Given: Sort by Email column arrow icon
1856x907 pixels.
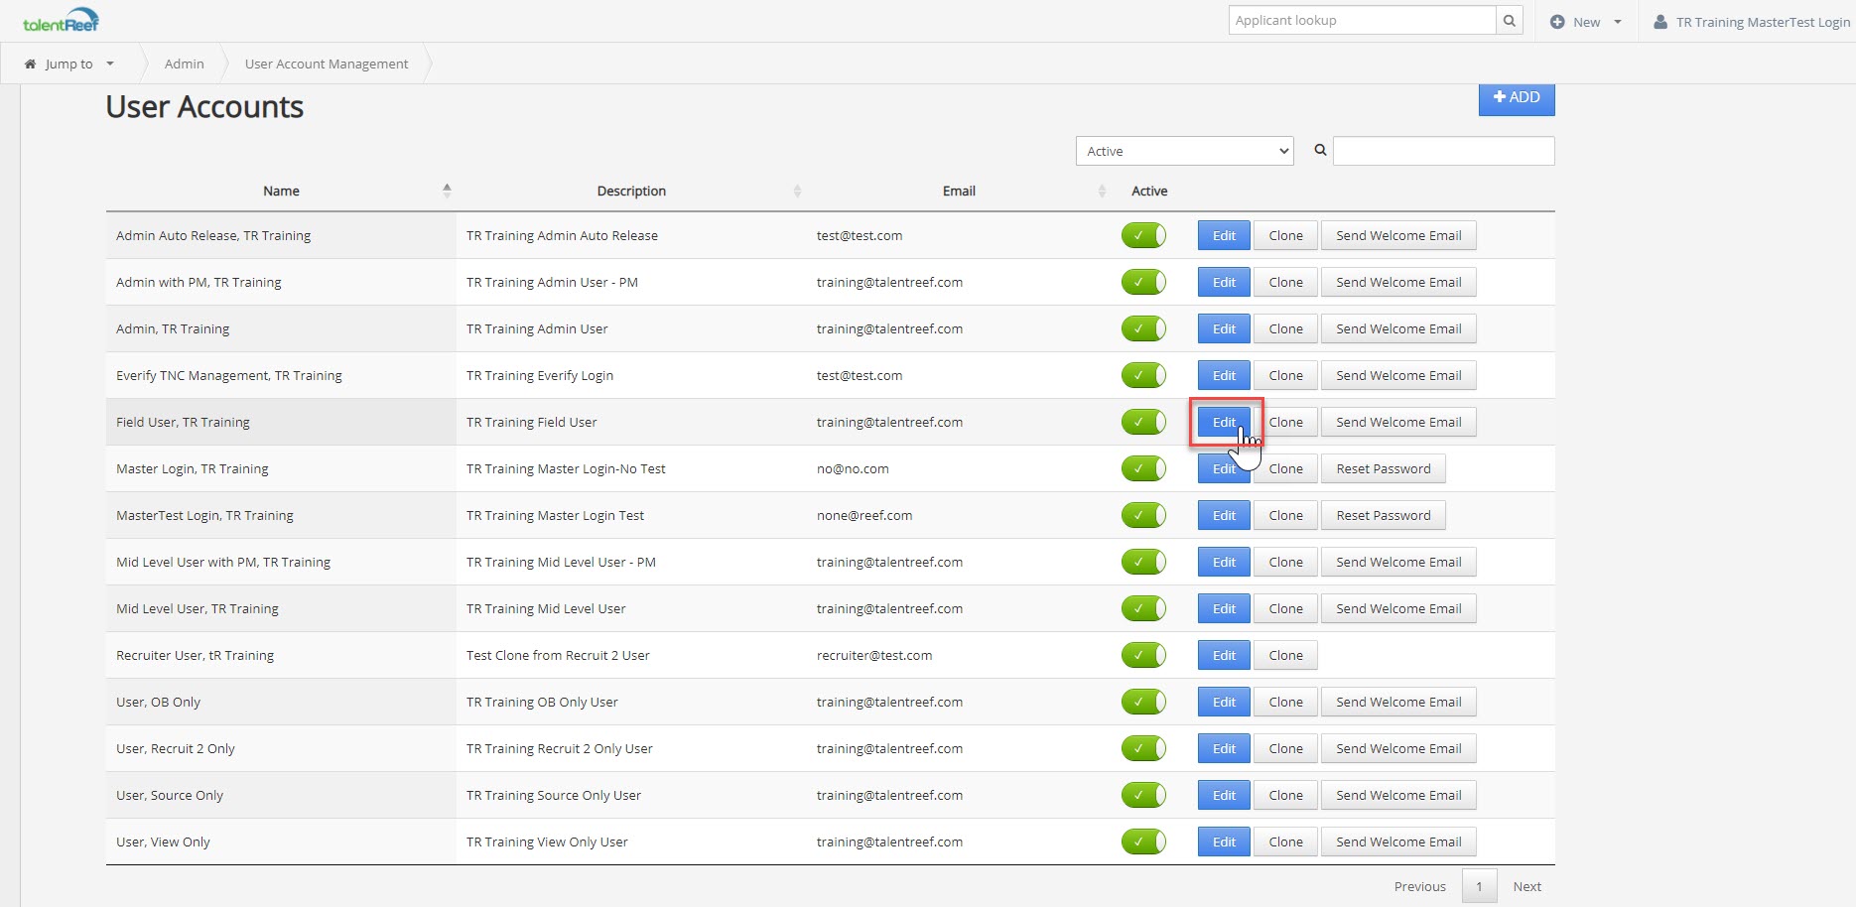Looking at the screenshot, I should pyautogui.click(x=1102, y=191).
